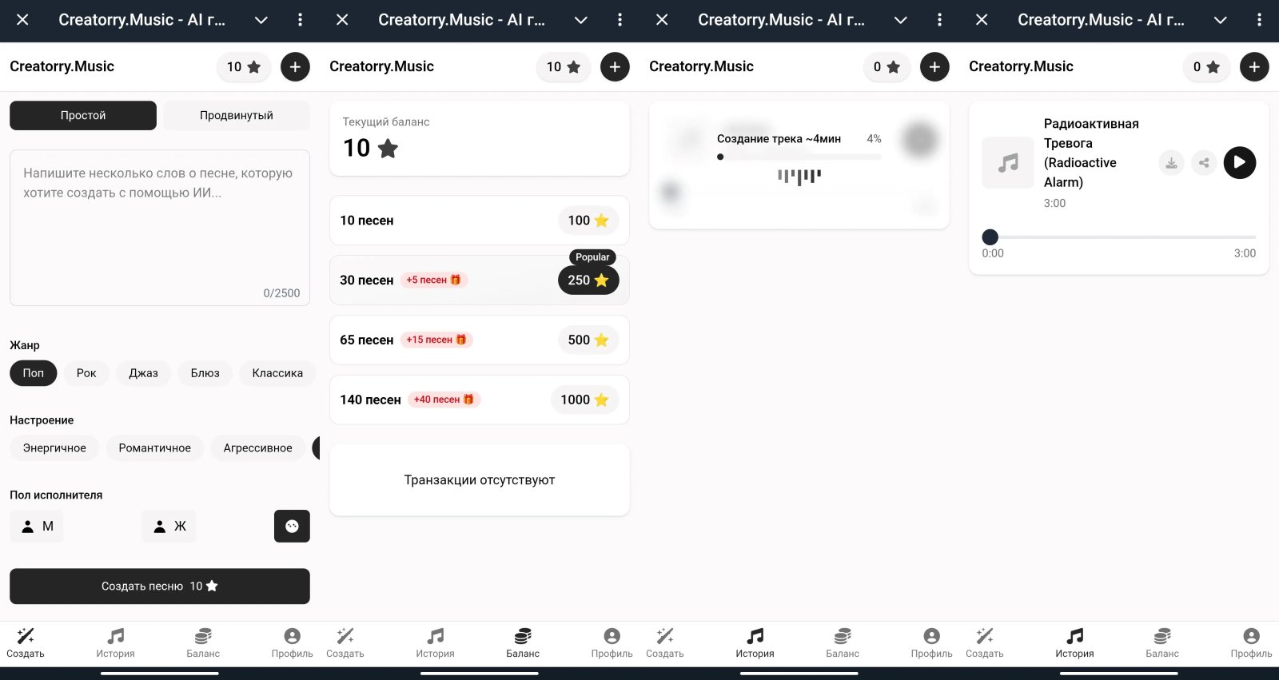Tap the highlighted Создать magic wand icon
The height and width of the screenshot is (680, 1279).
point(26,636)
